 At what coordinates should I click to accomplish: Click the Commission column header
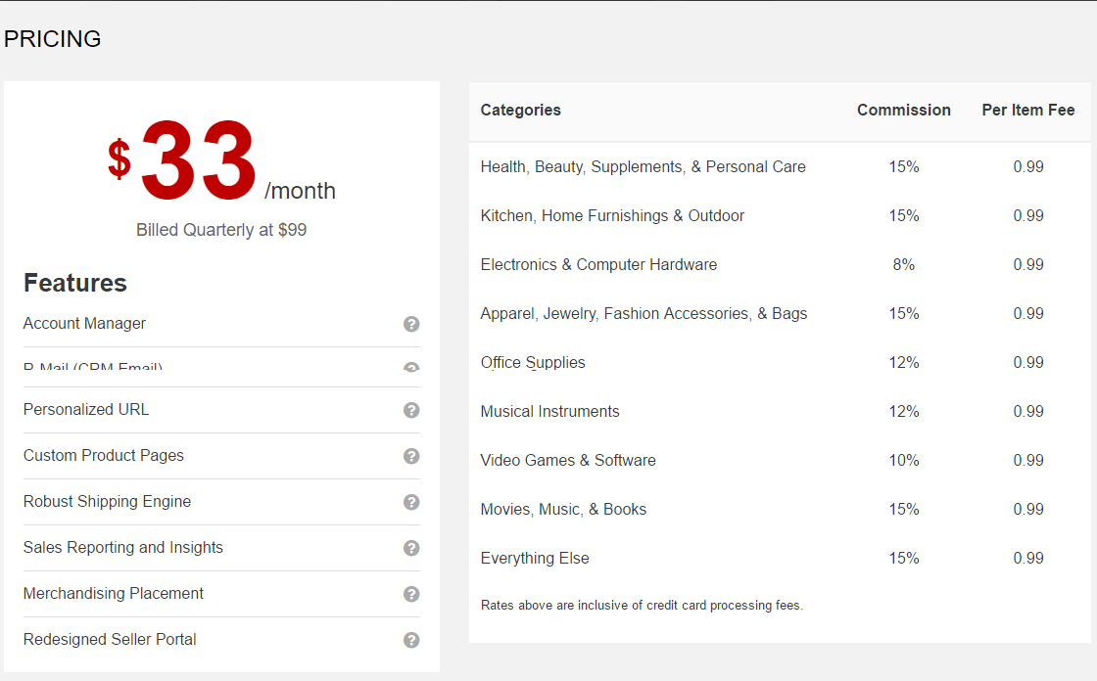click(x=903, y=110)
